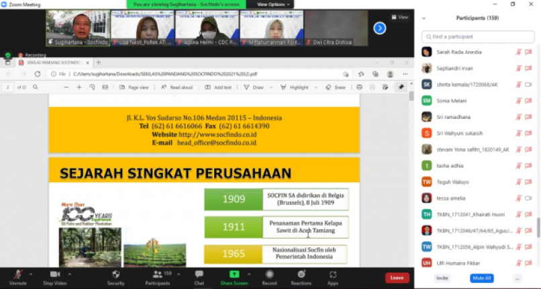Select the Draw tool

[254, 87]
